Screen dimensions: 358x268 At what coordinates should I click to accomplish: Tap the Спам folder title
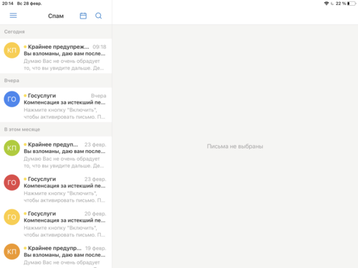coord(56,16)
